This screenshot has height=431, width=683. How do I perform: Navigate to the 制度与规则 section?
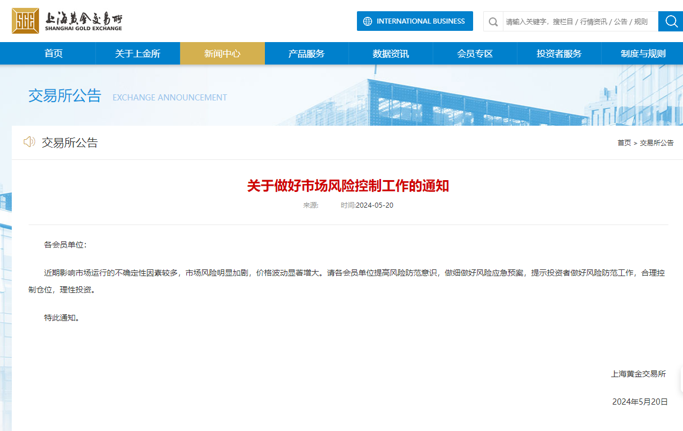(x=643, y=54)
